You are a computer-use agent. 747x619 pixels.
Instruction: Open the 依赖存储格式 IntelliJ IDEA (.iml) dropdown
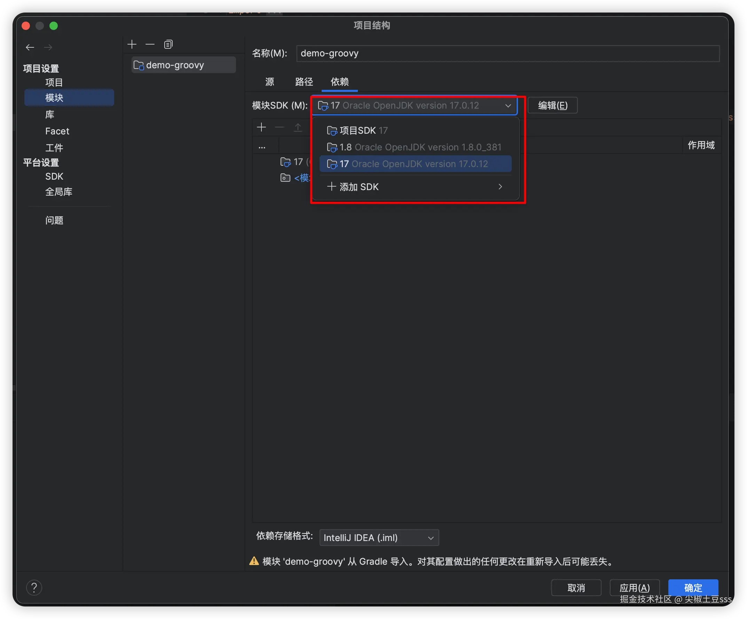click(x=379, y=538)
